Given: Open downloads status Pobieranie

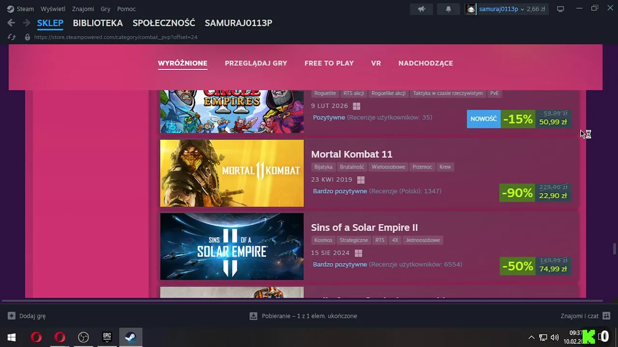Looking at the screenshot, I should [x=303, y=316].
